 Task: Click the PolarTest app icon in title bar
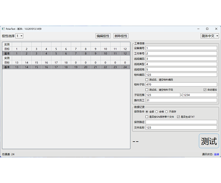pos(3,29)
